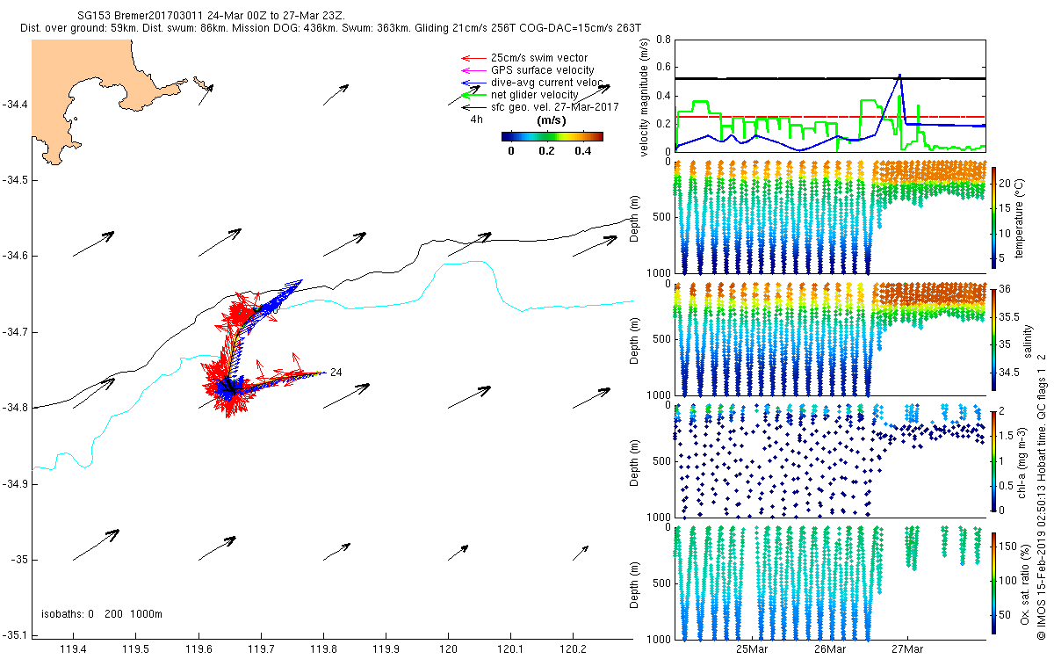
Task: Click the '25Mar' date tick label
Action: [x=752, y=648]
